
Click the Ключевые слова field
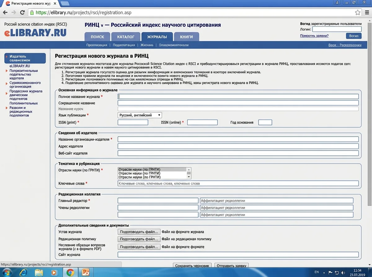[238, 183]
